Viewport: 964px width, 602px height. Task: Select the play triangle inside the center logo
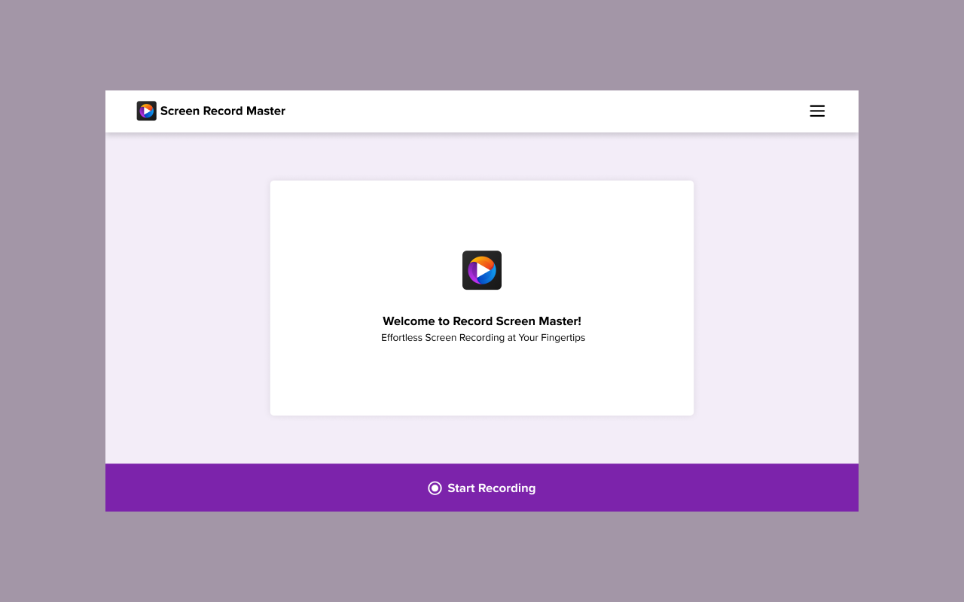tap(483, 269)
